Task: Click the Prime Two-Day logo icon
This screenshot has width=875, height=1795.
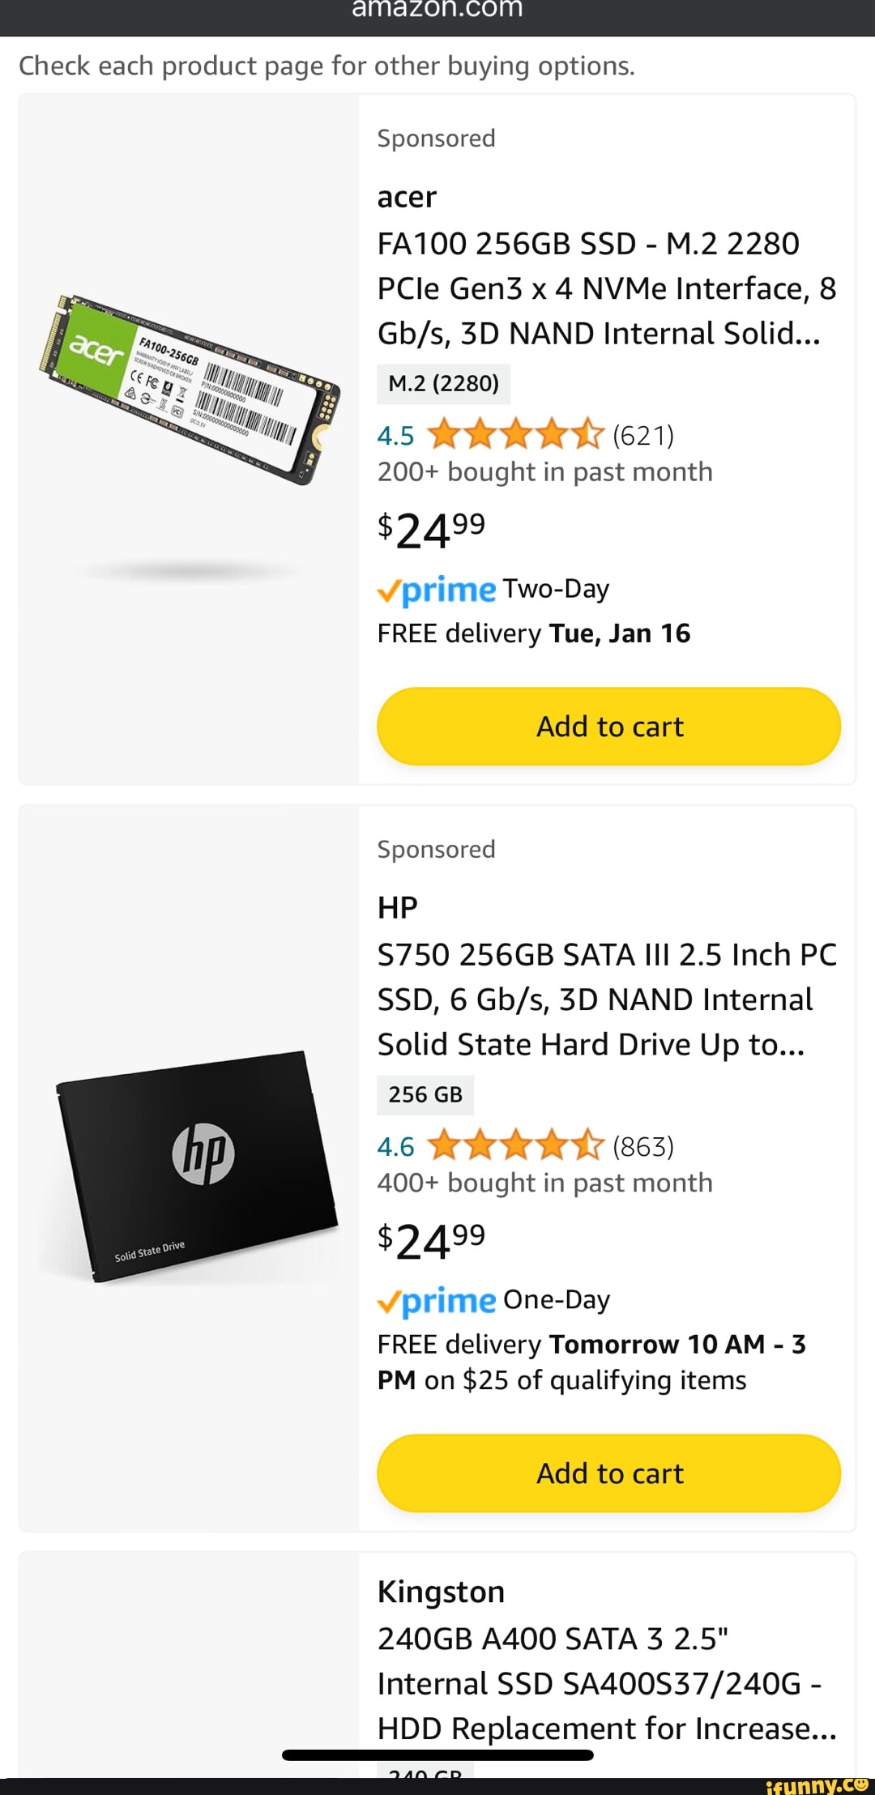Action: click(437, 591)
